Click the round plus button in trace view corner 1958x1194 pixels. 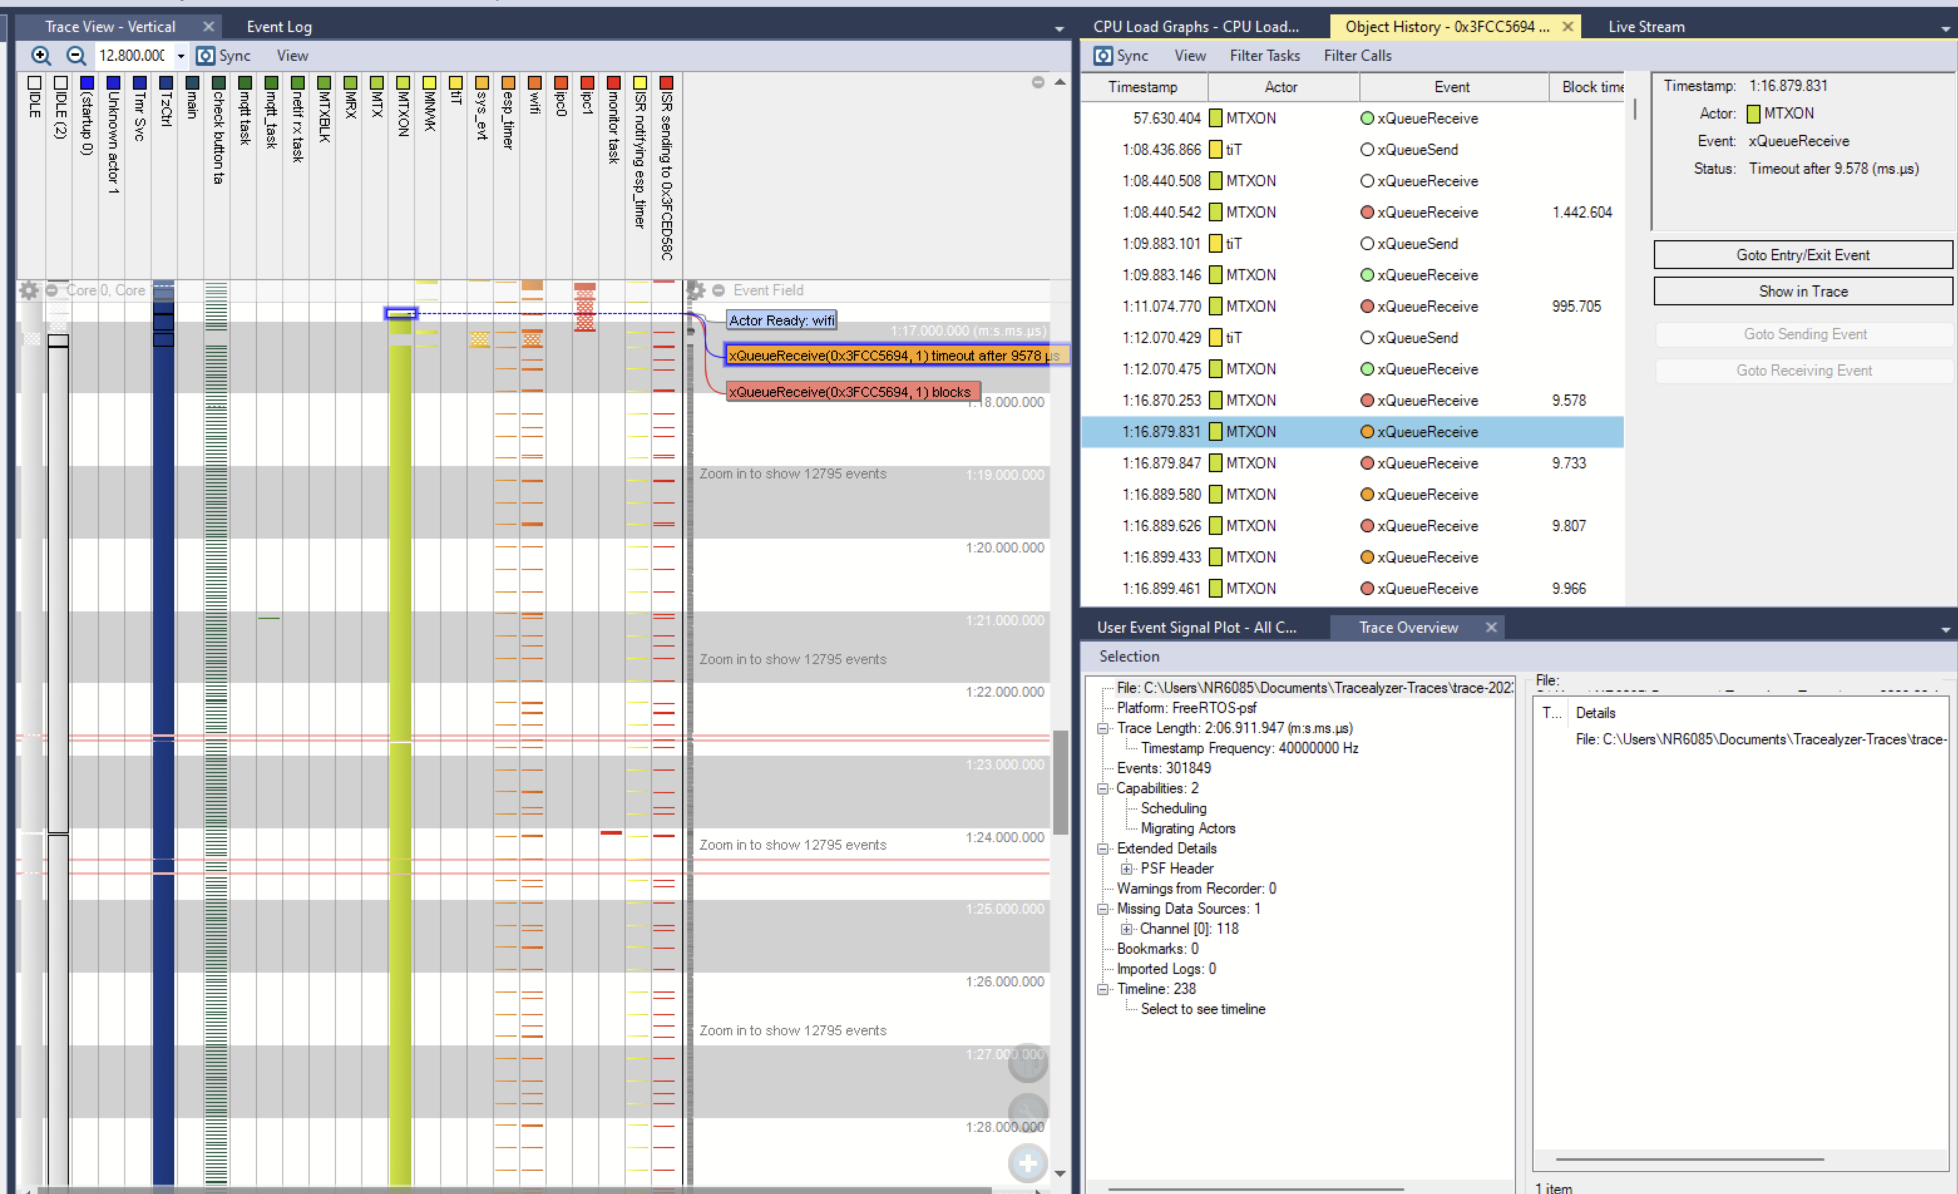(1027, 1163)
